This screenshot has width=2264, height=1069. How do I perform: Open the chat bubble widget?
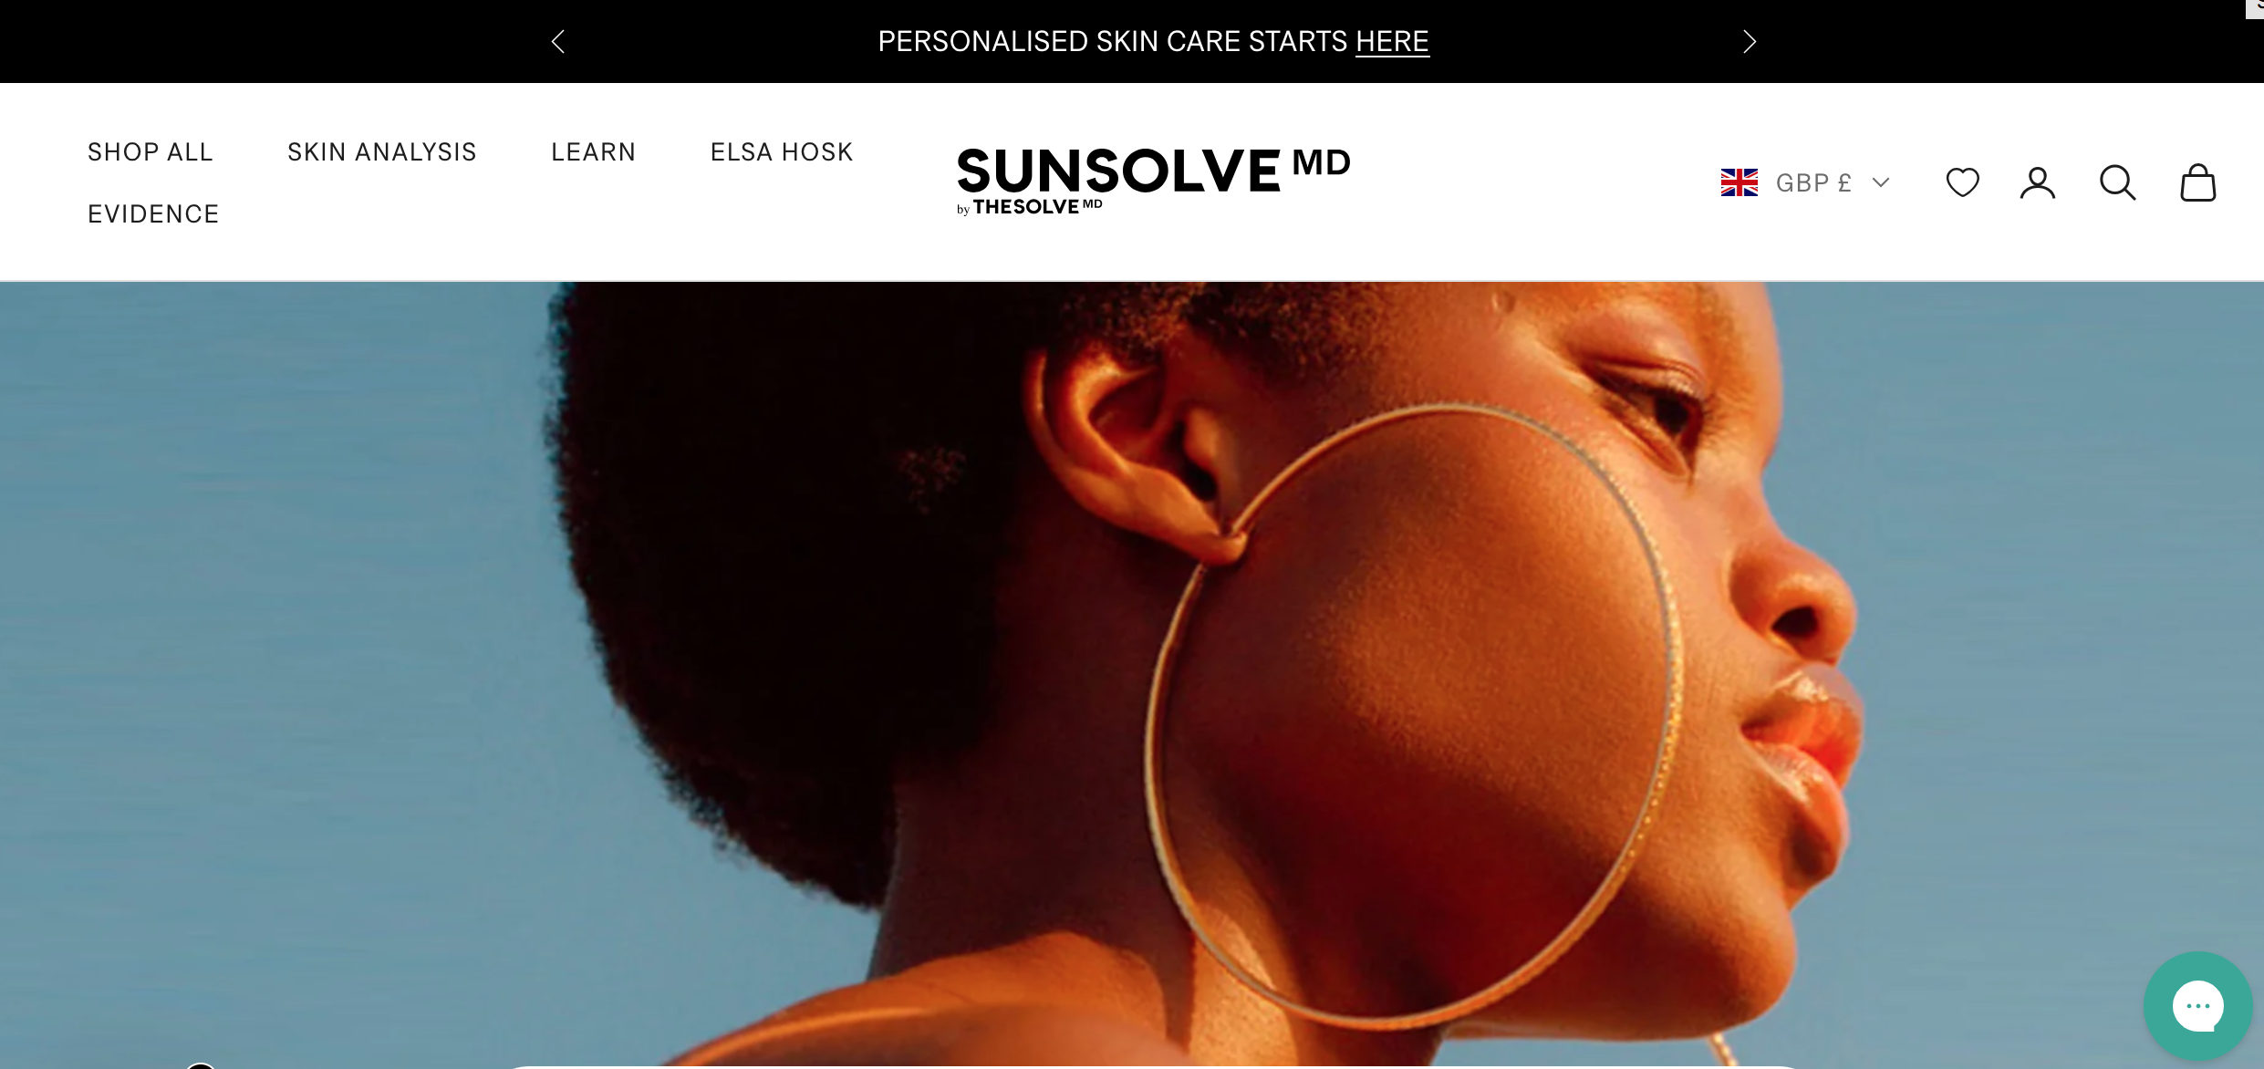(x=2197, y=1006)
